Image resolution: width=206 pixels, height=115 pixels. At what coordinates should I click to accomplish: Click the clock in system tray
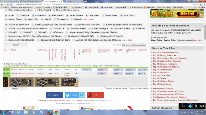point(199,112)
